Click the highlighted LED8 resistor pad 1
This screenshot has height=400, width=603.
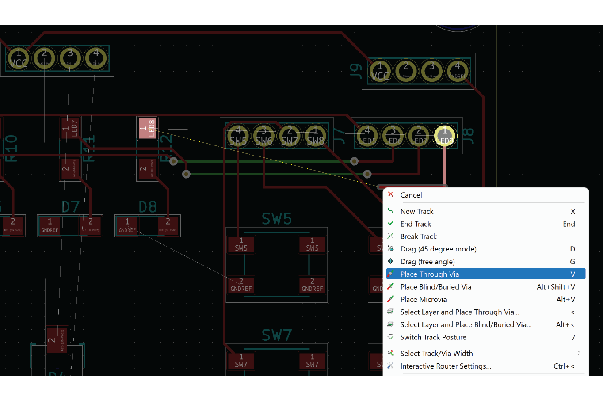tap(148, 129)
